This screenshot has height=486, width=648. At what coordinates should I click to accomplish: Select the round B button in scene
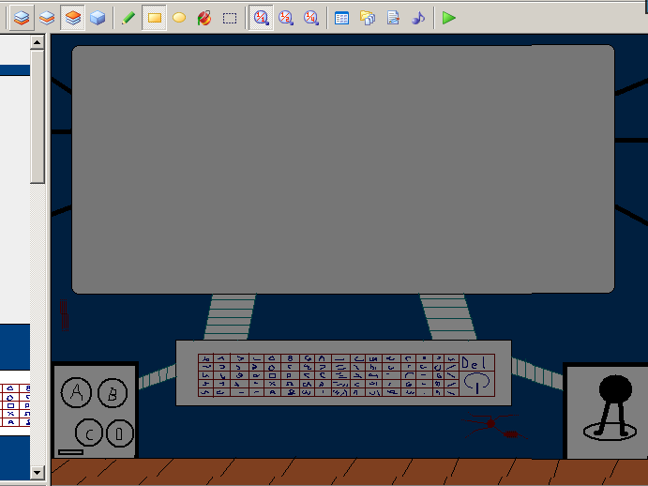click(113, 393)
